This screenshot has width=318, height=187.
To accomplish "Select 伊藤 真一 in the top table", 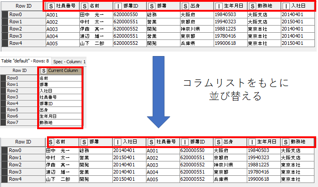I will pyautogui.click(x=96, y=29).
